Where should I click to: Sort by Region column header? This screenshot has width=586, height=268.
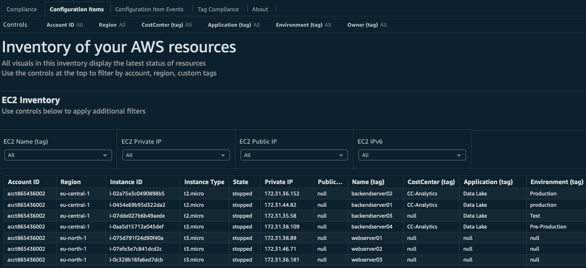tap(70, 182)
